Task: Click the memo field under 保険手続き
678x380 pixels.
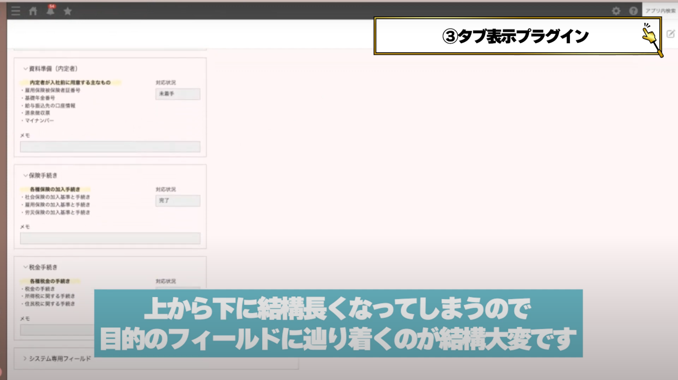Action: click(x=110, y=238)
